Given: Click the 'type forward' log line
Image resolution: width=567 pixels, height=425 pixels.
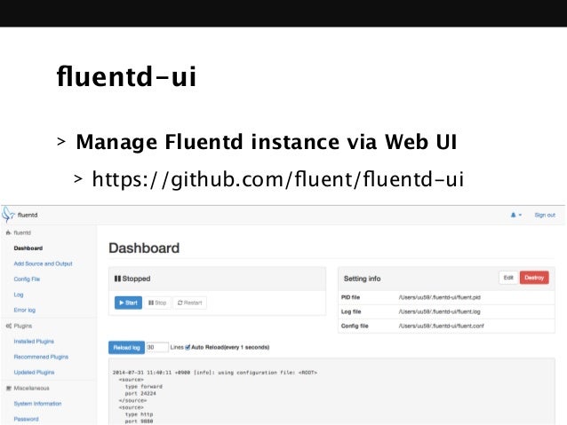Looking at the screenshot, I should [x=144, y=386].
